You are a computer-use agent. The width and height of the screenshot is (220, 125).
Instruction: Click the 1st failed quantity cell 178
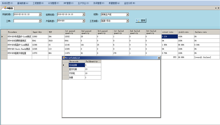(121, 53)
